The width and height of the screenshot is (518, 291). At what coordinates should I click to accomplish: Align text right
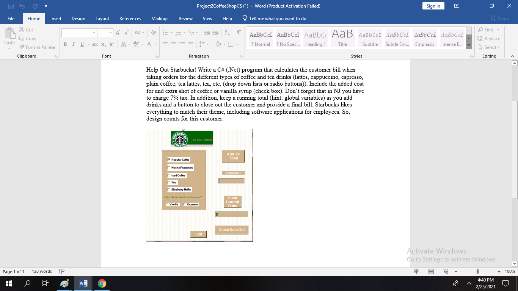point(182,44)
